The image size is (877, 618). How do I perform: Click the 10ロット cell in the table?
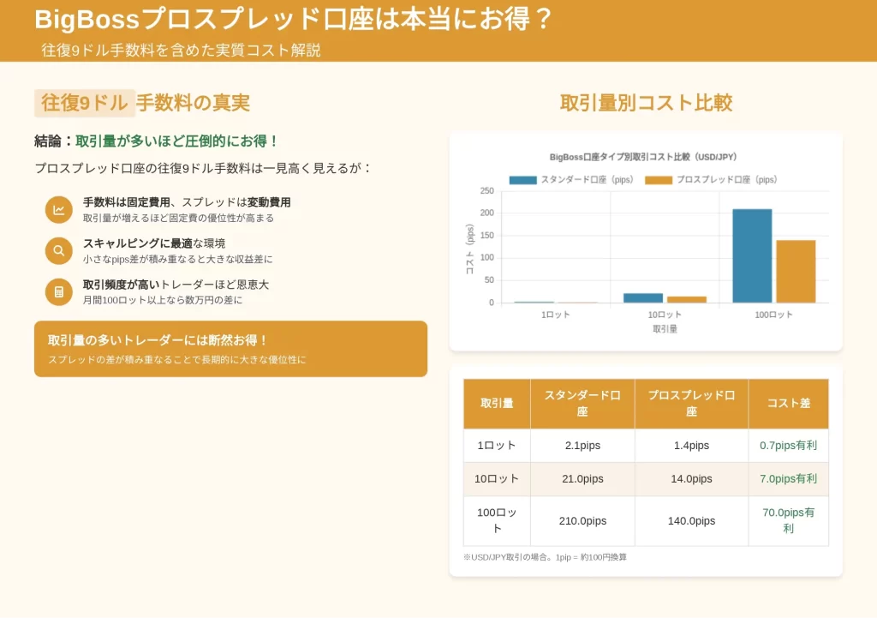pyautogui.click(x=497, y=479)
